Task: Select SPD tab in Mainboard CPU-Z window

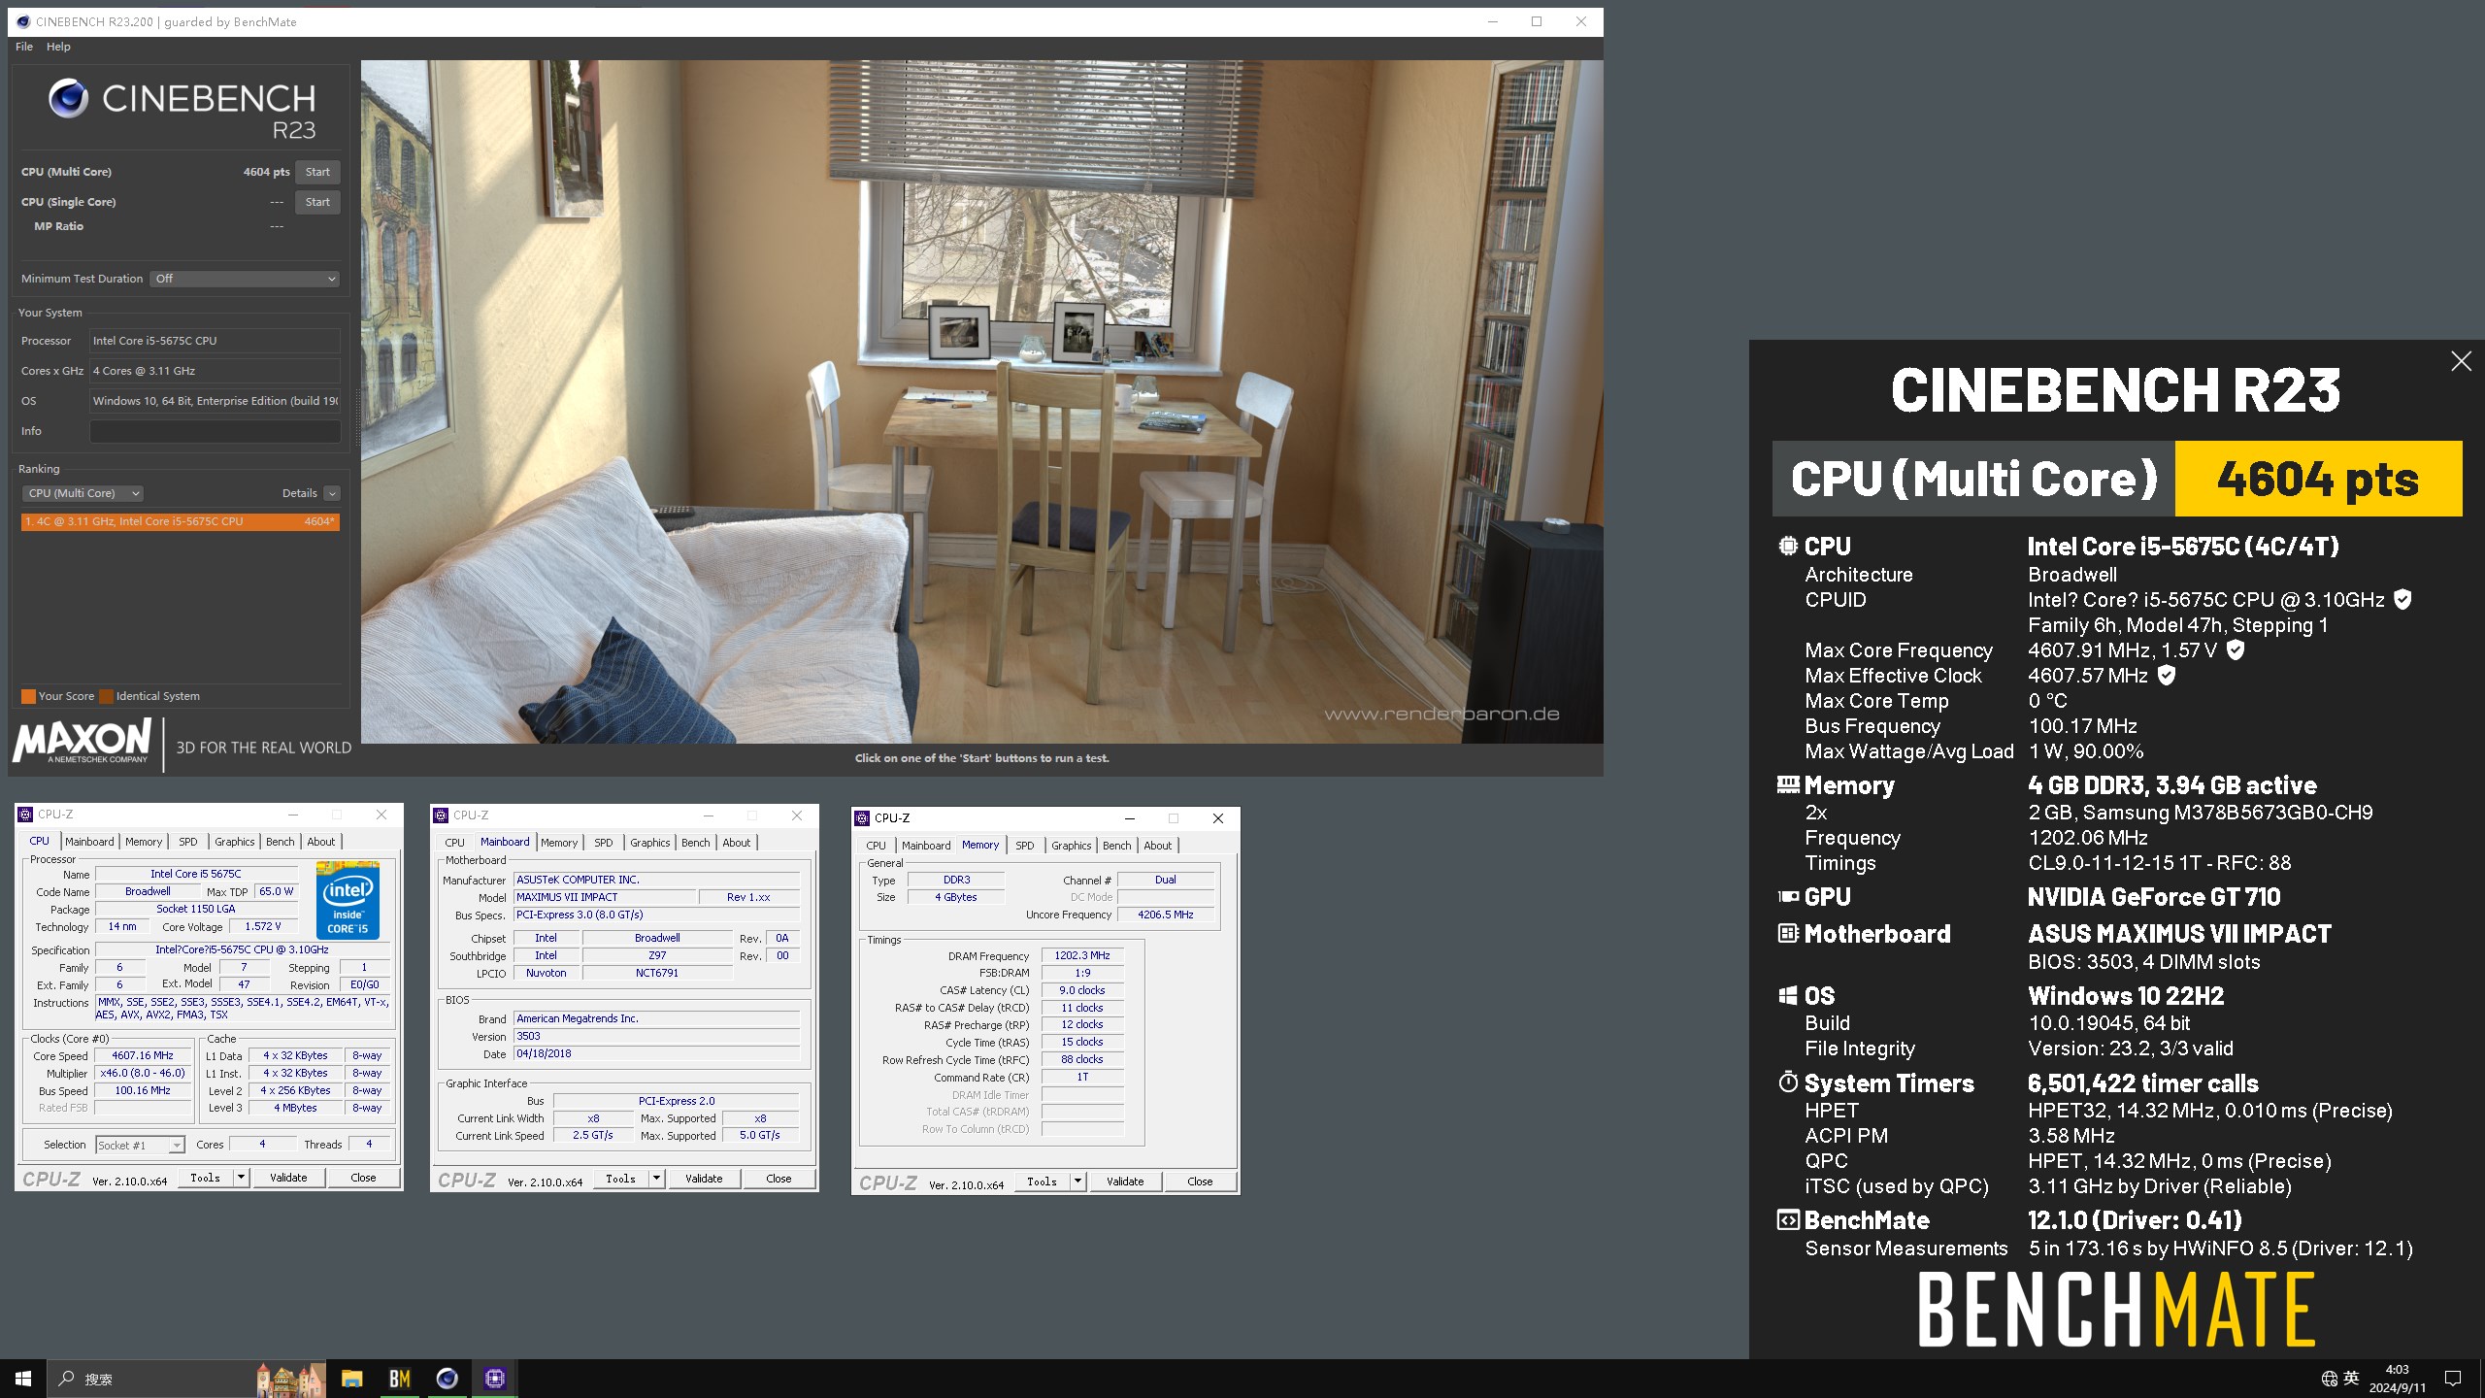Action: pyautogui.click(x=604, y=843)
